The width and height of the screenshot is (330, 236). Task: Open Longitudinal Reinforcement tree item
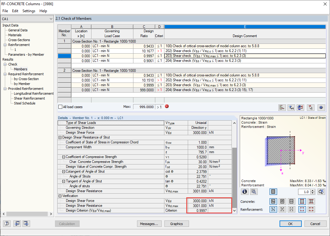coord(34,93)
